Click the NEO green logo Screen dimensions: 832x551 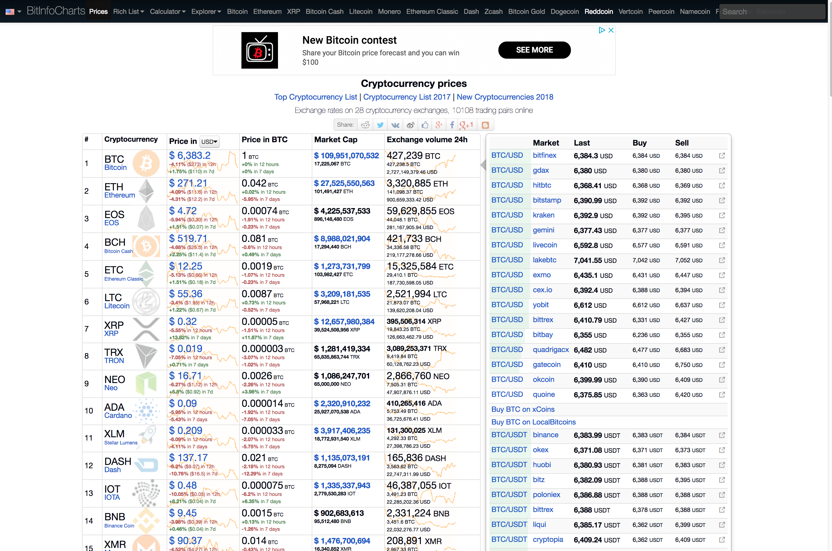(x=146, y=383)
